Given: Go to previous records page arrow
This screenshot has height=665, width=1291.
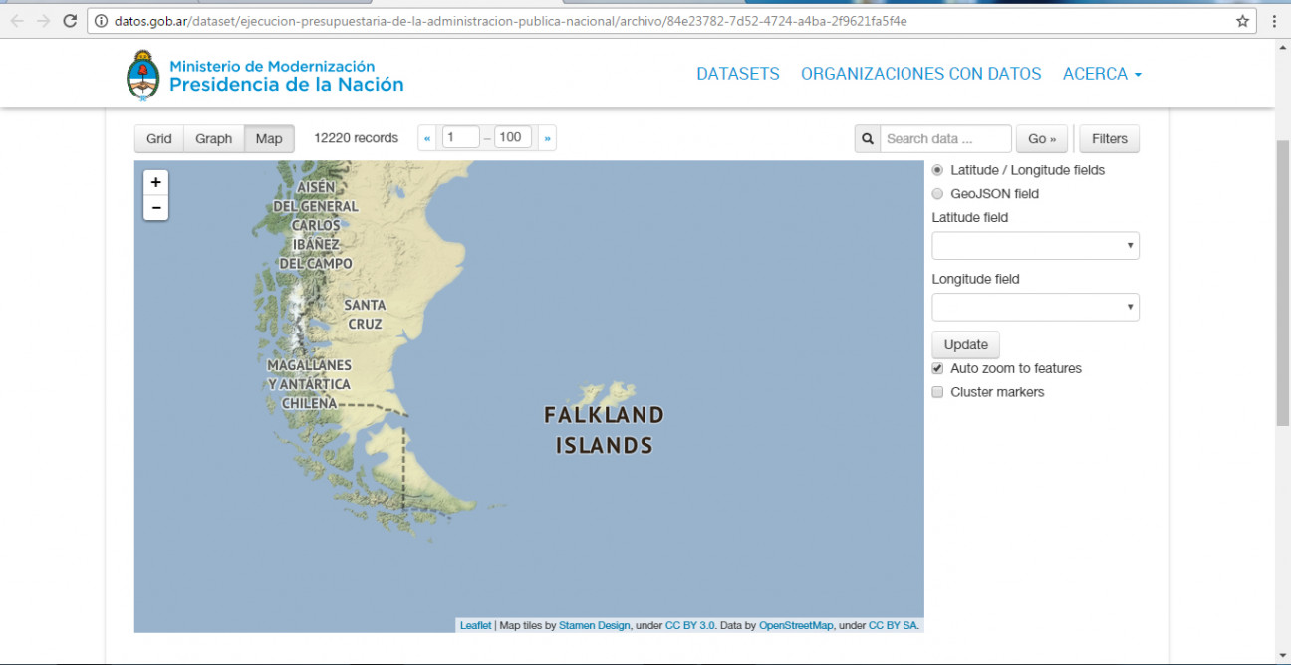Looking at the screenshot, I should pos(427,138).
